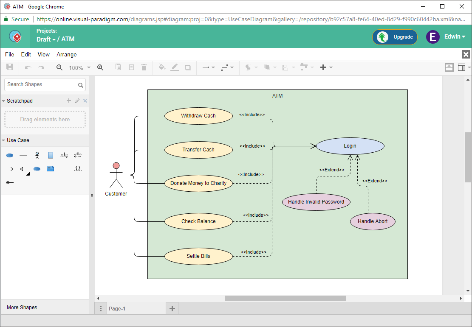Screen dimensions: 472x327
Task: Select the Include relationship shape
Action: (x=64, y=155)
